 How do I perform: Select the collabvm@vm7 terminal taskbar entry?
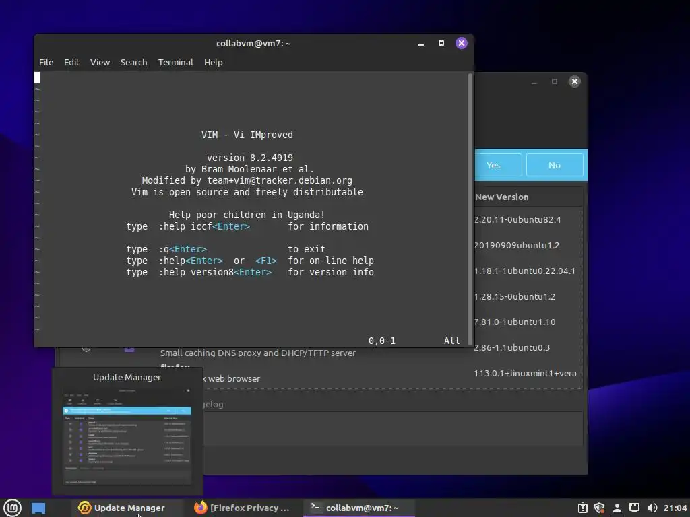coord(358,508)
